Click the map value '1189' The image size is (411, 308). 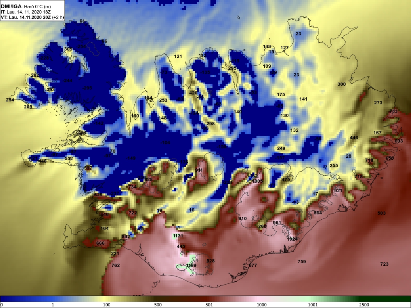[x=191, y=265]
